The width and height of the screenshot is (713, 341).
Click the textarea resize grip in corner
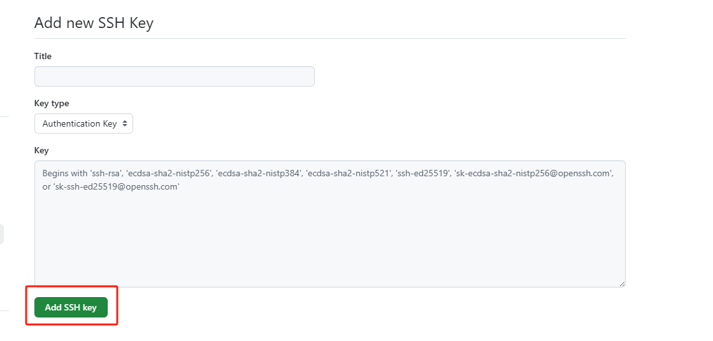(x=622, y=283)
